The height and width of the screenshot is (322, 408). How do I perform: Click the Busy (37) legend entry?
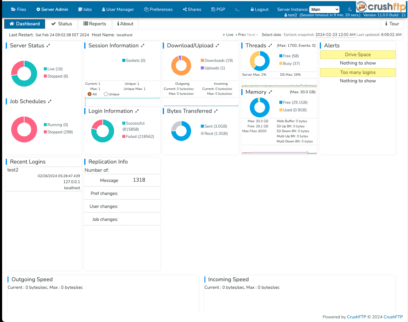coord(290,63)
